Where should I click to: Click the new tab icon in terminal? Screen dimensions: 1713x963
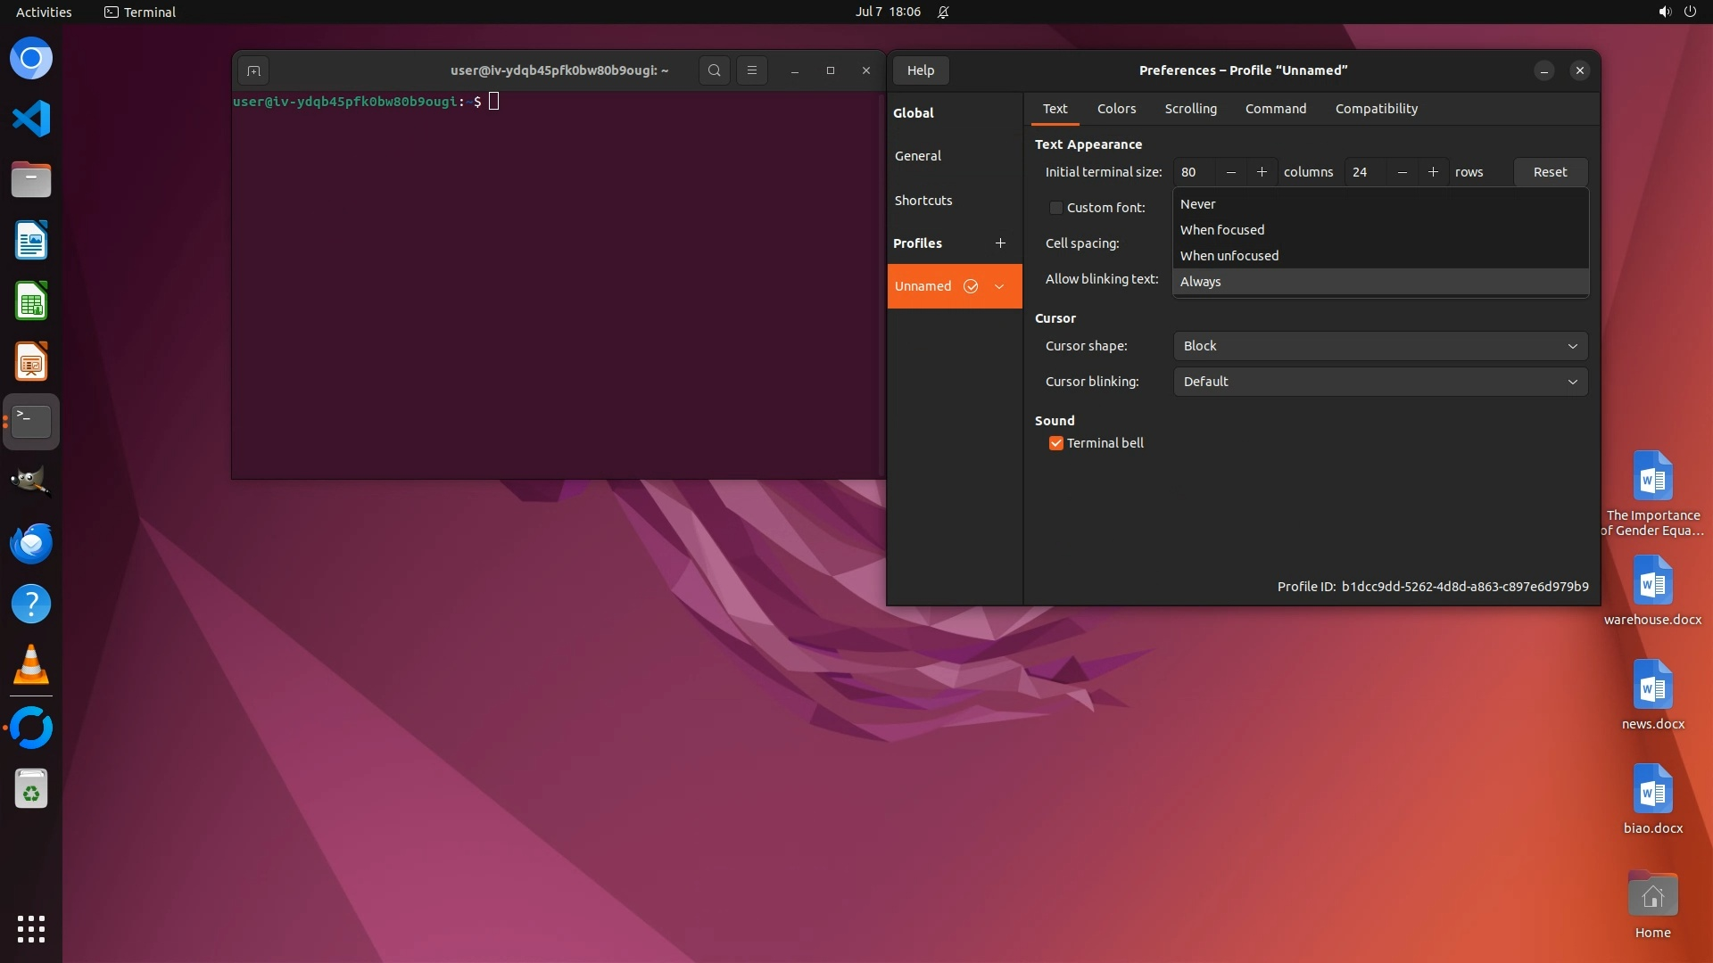point(253,70)
